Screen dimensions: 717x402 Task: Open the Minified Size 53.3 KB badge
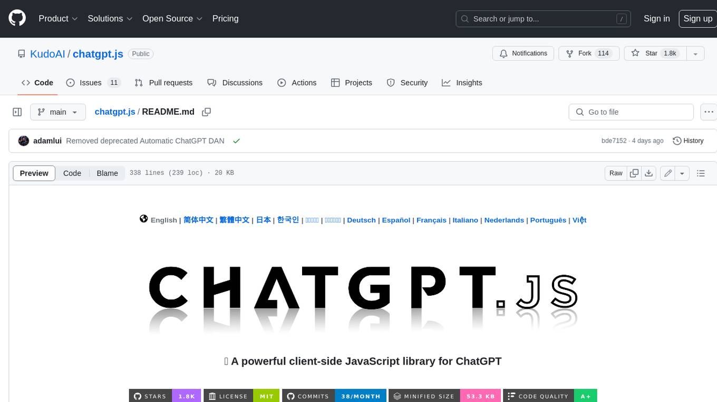click(444, 396)
